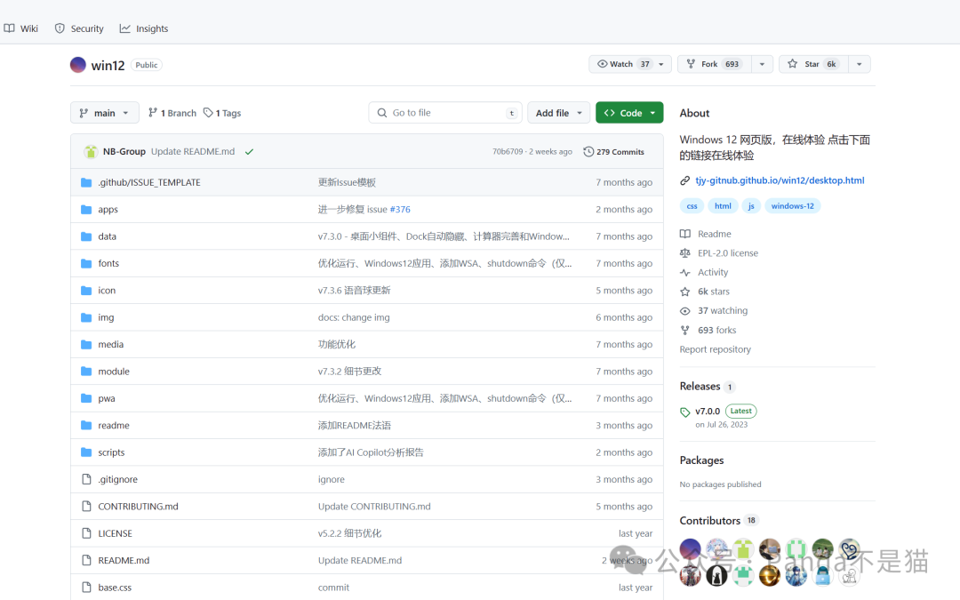Open the Activity link

[x=704, y=273]
